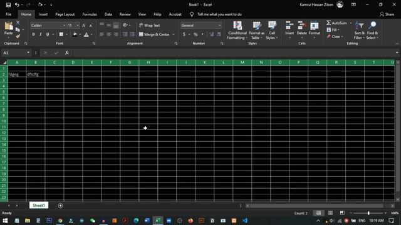Image resolution: width=401 pixels, height=225 pixels.
Task: Decrease the font size
Action: (90, 26)
